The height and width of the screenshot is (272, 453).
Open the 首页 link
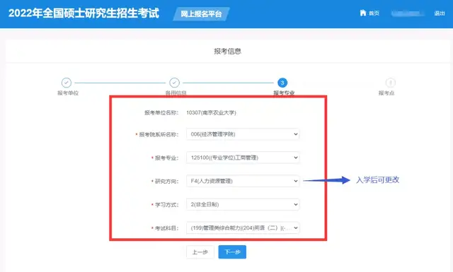pos(374,13)
